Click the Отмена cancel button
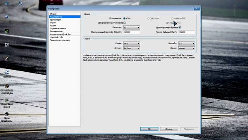 click(x=169, y=129)
